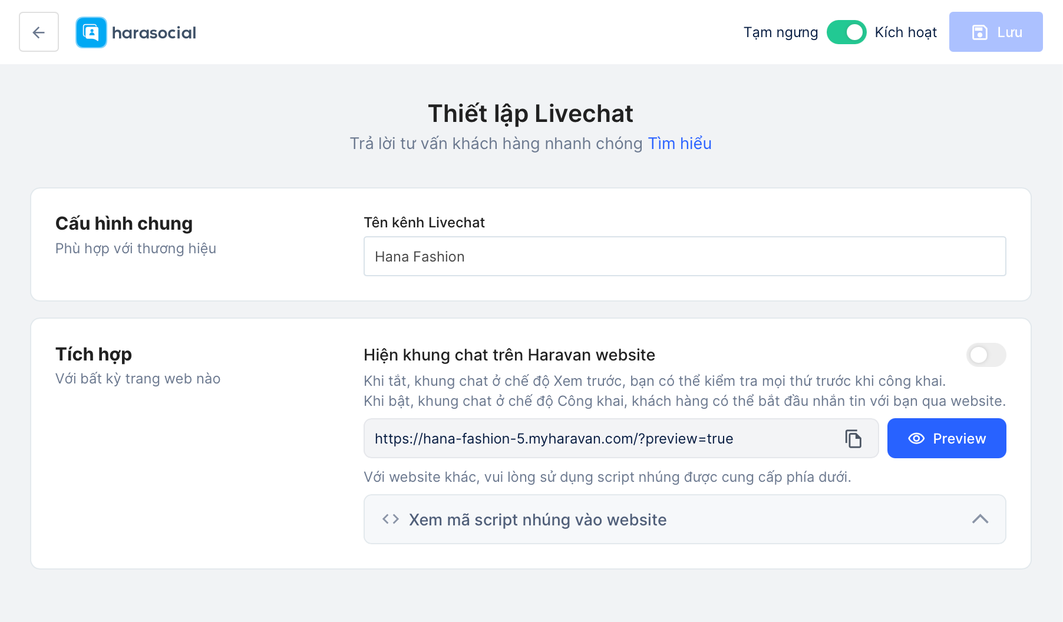
Task: Copy the preview URL with copy icon
Action: coord(853,439)
